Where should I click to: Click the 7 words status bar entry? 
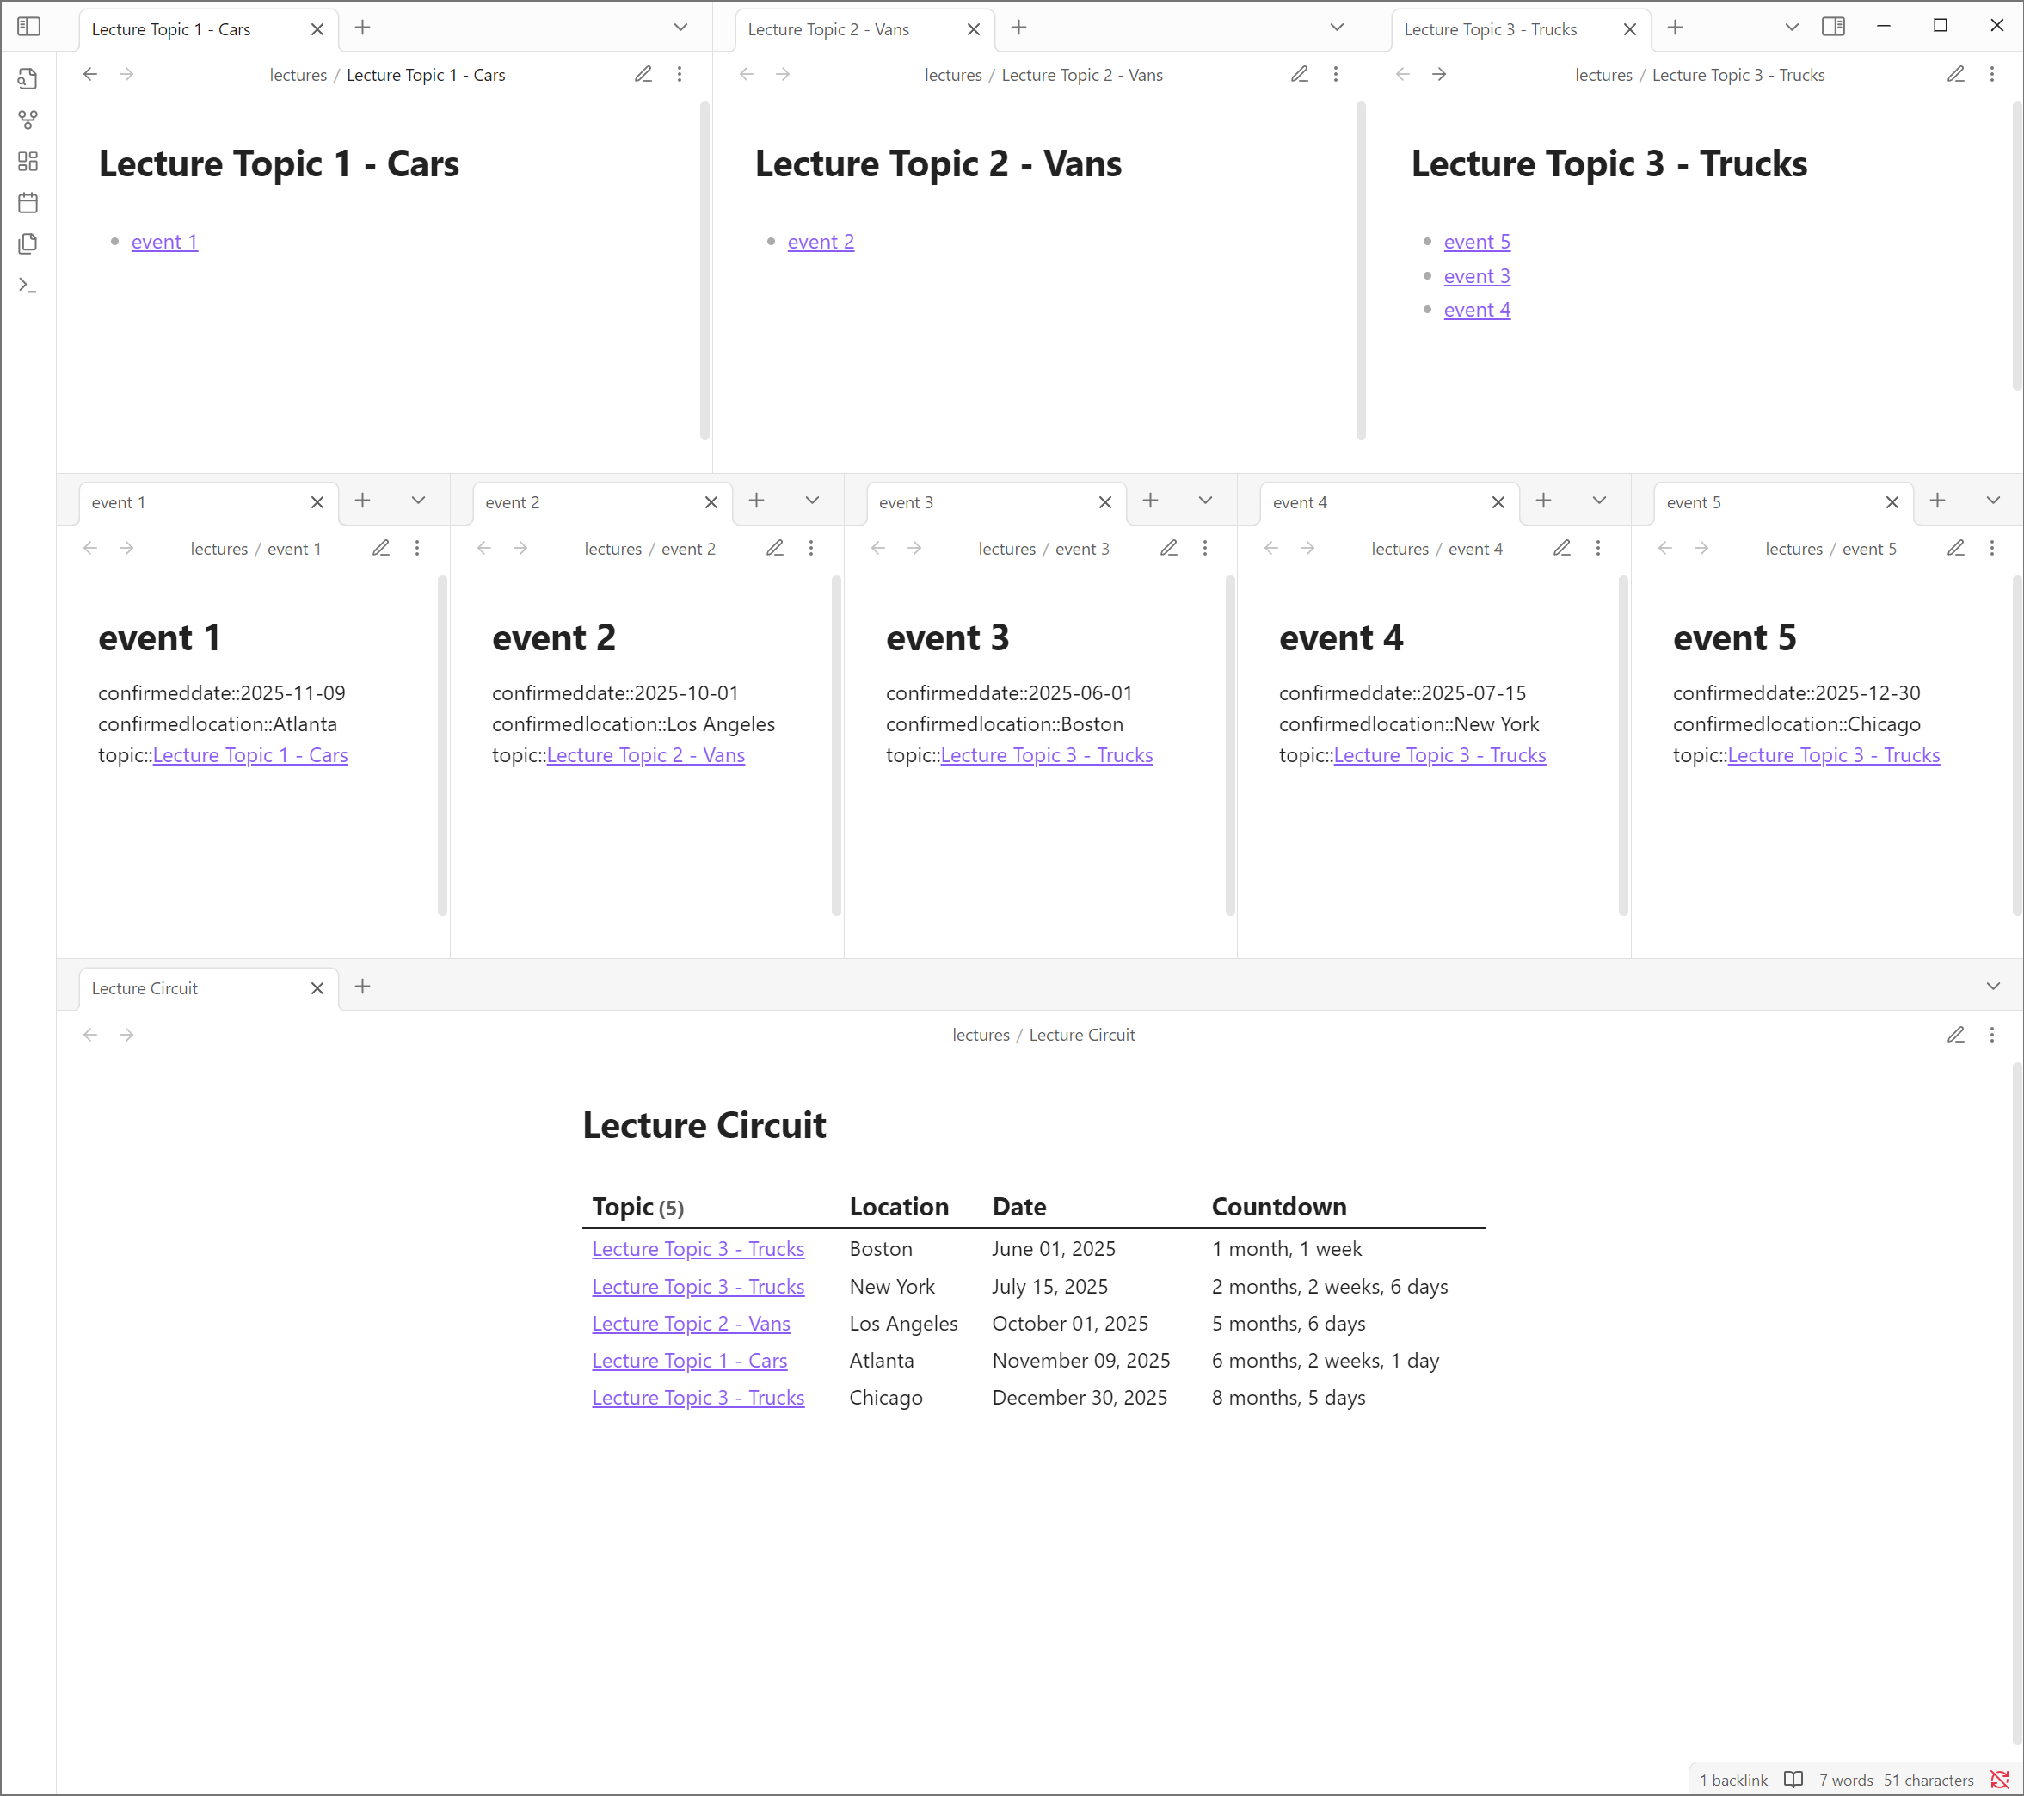point(1846,1781)
